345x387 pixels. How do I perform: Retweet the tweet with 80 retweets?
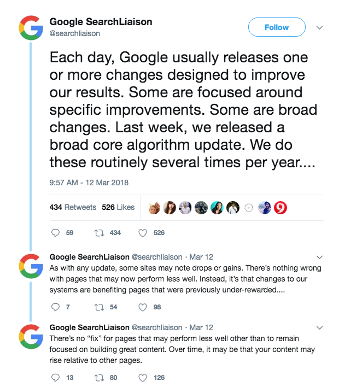click(100, 378)
